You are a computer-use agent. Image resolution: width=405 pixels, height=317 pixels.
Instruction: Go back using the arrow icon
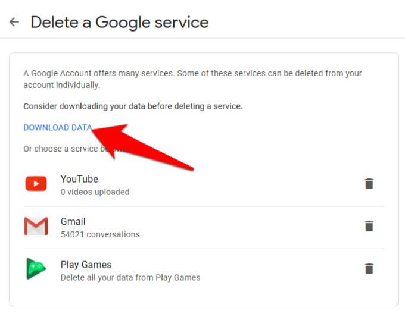coord(14,22)
